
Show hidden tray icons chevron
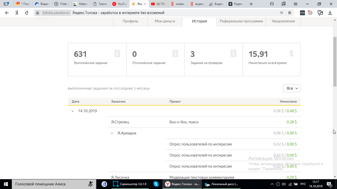click(x=272, y=184)
